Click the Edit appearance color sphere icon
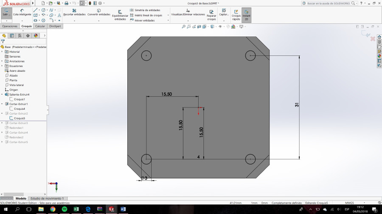 (233, 27)
